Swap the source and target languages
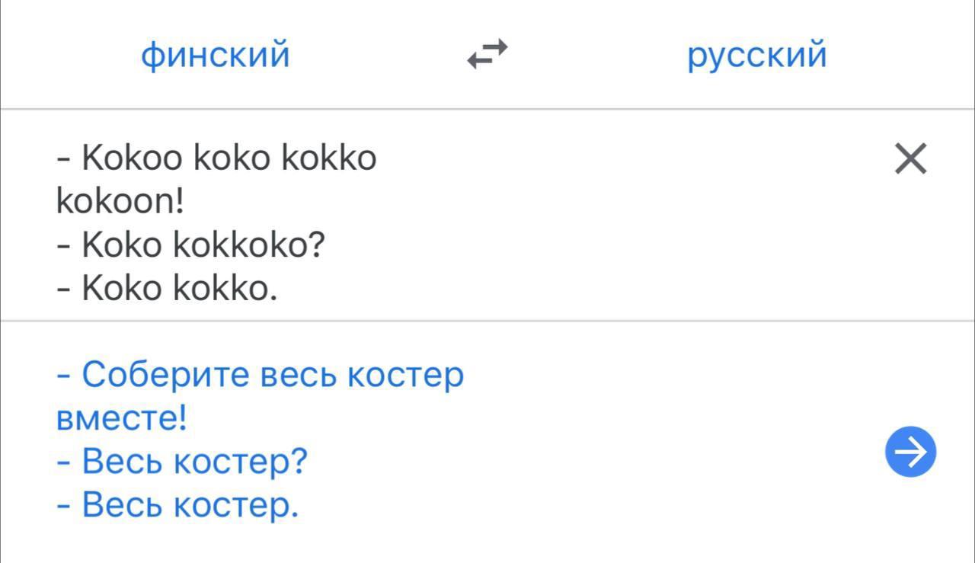 (487, 56)
